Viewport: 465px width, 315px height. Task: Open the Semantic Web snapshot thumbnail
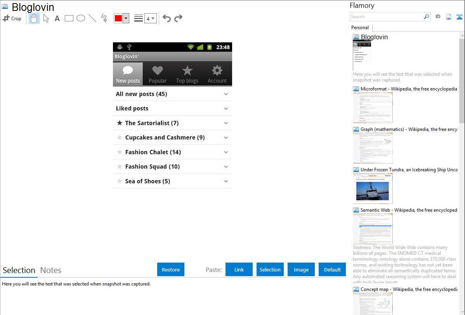tap(373, 229)
